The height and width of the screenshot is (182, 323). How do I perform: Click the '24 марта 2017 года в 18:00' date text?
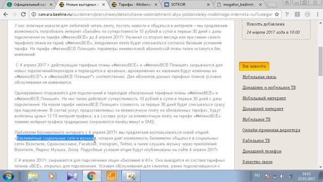pos(273,32)
